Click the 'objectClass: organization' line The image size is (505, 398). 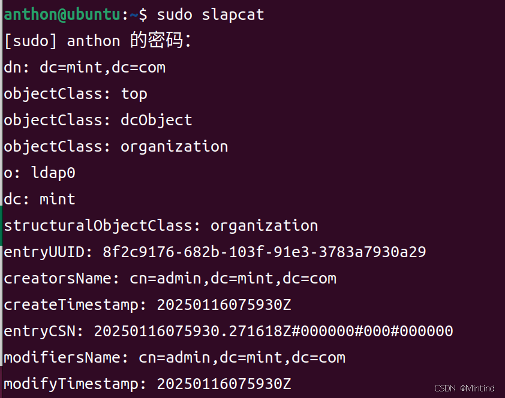pyautogui.click(x=116, y=147)
